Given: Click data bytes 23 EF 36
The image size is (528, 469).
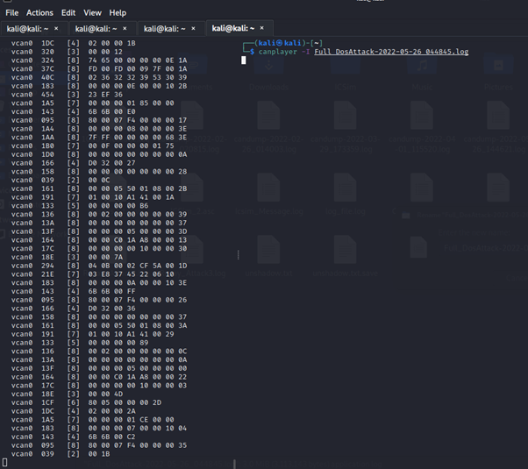Looking at the screenshot, I should pyautogui.click(x=105, y=95).
